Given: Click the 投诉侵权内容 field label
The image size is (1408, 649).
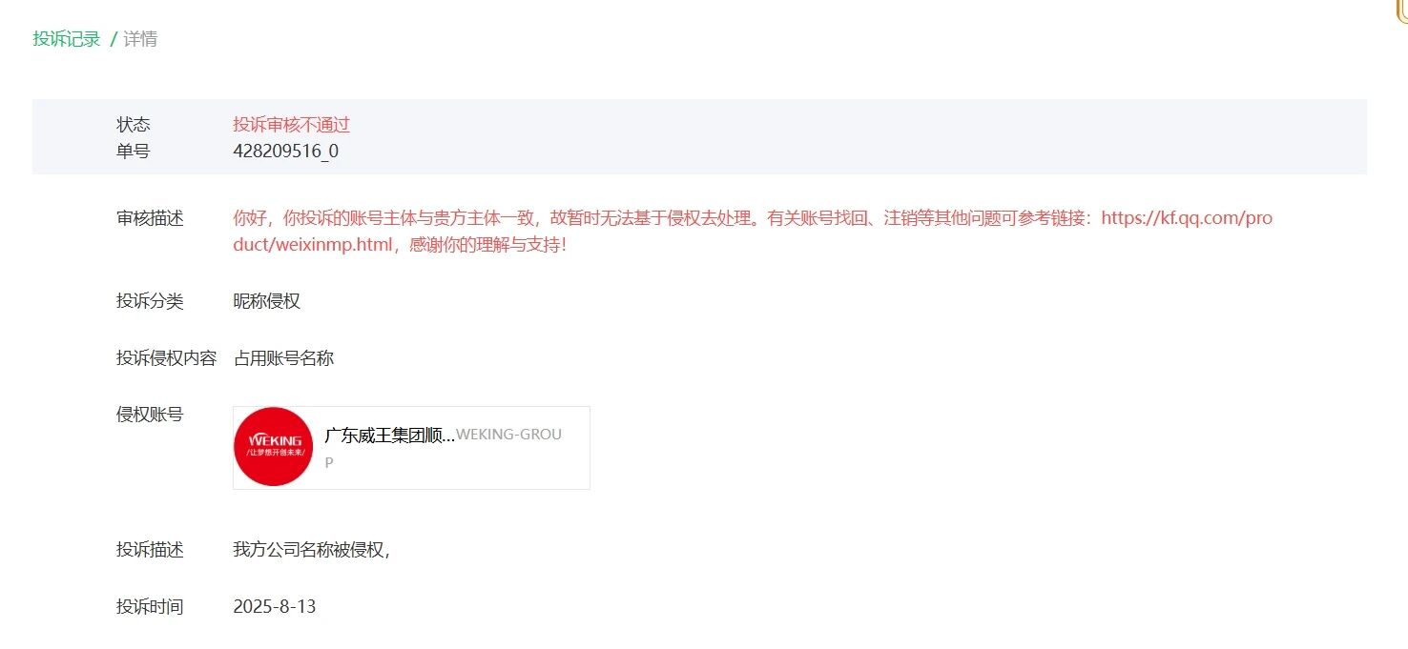Looking at the screenshot, I should [x=167, y=358].
